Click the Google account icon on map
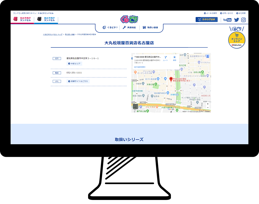Viewport: 259px width, 204px height. pos(208,56)
